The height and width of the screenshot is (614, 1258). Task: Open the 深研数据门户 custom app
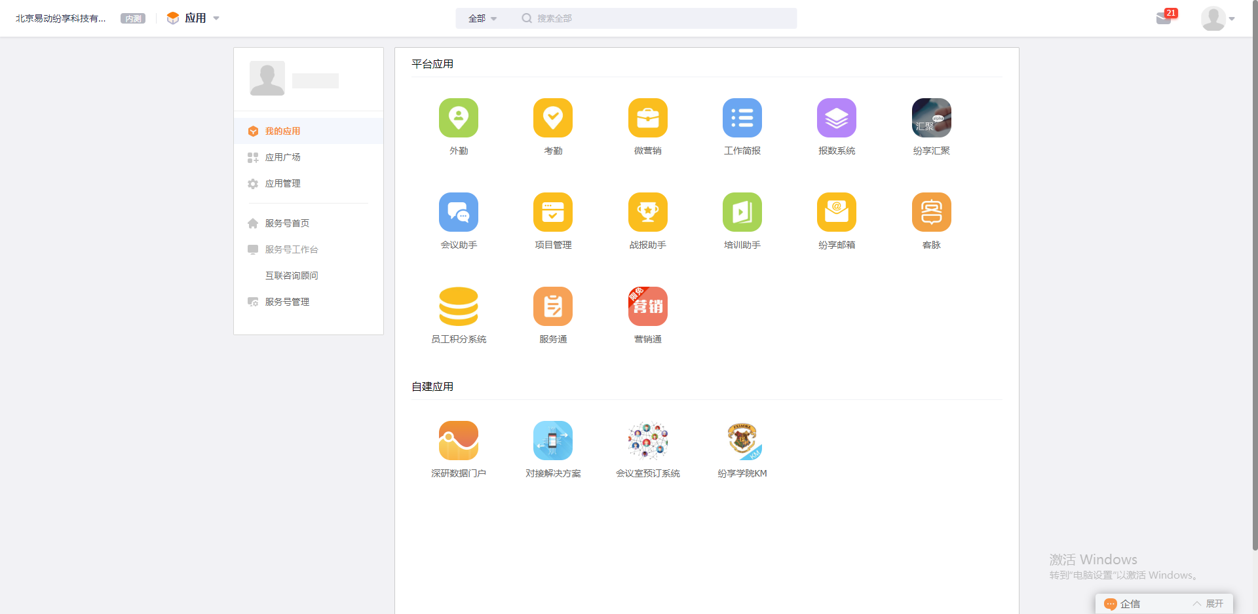459,441
